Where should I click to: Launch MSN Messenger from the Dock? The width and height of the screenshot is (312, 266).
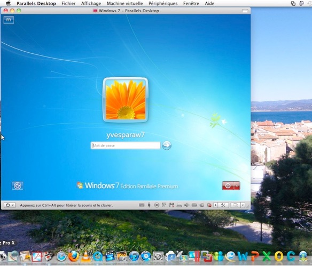point(219,256)
